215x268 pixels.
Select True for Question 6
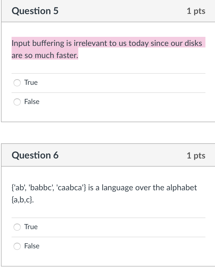(x=17, y=227)
